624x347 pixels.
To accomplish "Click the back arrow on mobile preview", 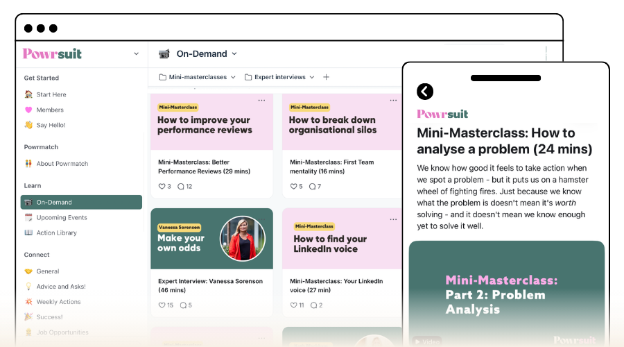I will [425, 92].
